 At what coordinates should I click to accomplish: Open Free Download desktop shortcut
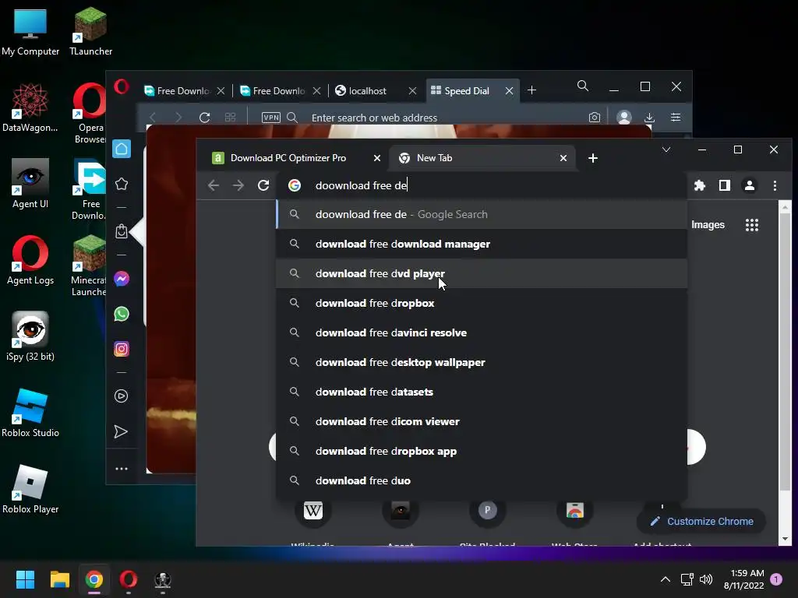pos(89,190)
